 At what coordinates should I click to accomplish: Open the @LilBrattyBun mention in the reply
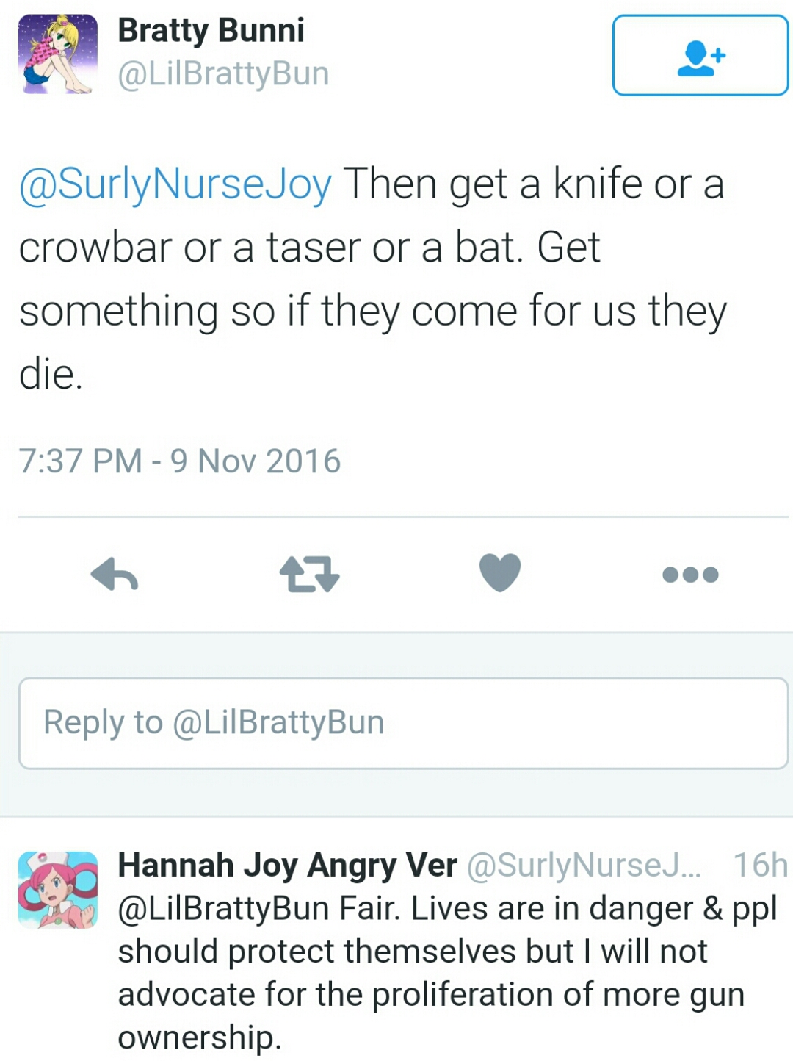[x=223, y=909]
